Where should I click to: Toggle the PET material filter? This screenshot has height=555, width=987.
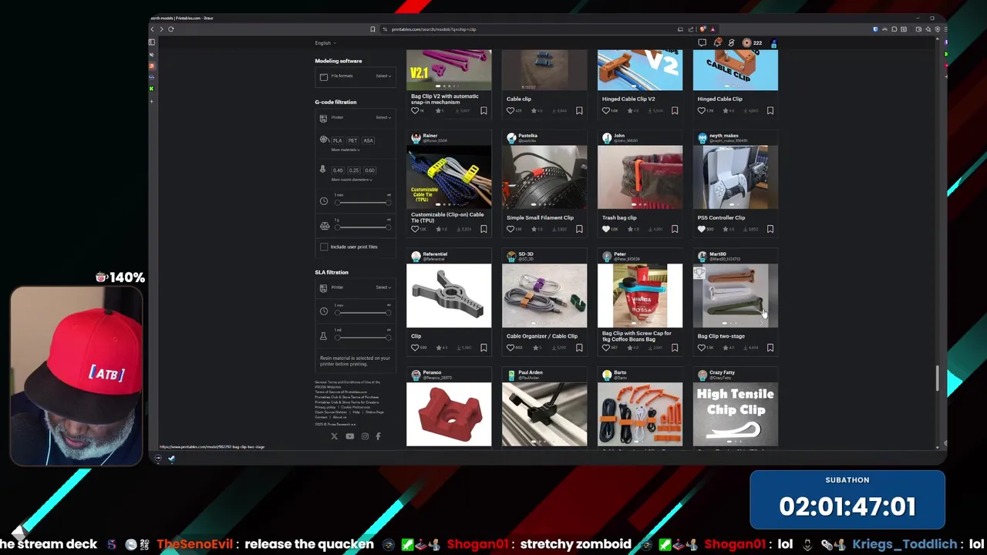[352, 140]
